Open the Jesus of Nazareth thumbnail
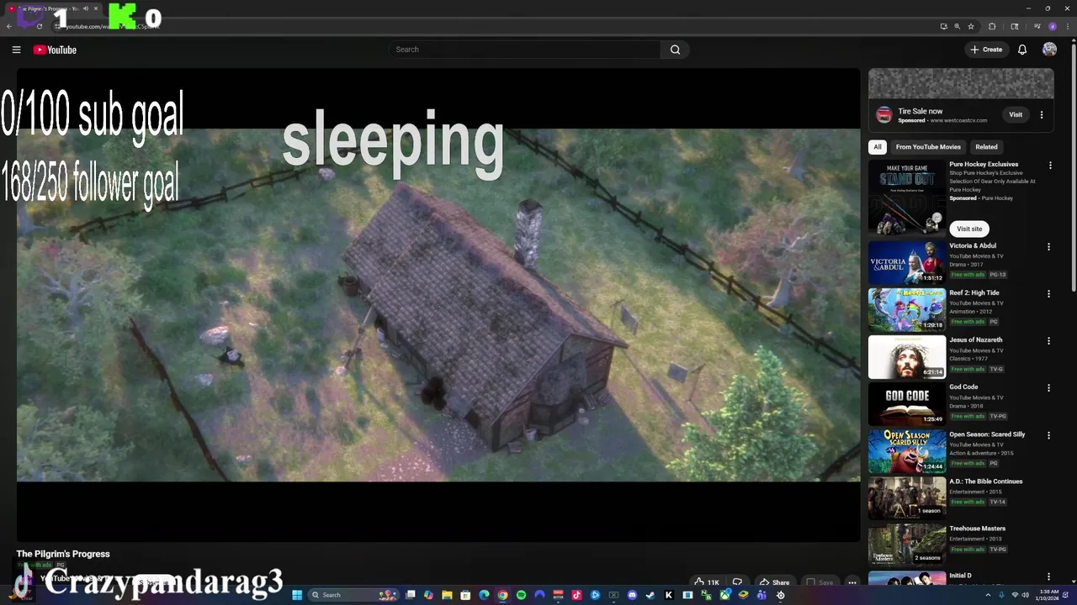The height and width of the screenshot is (605, 1077). point(907,357)
